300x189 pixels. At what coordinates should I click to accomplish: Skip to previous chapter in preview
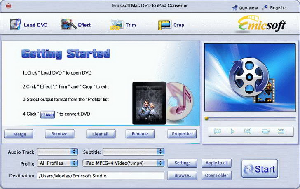click(217, 131)
